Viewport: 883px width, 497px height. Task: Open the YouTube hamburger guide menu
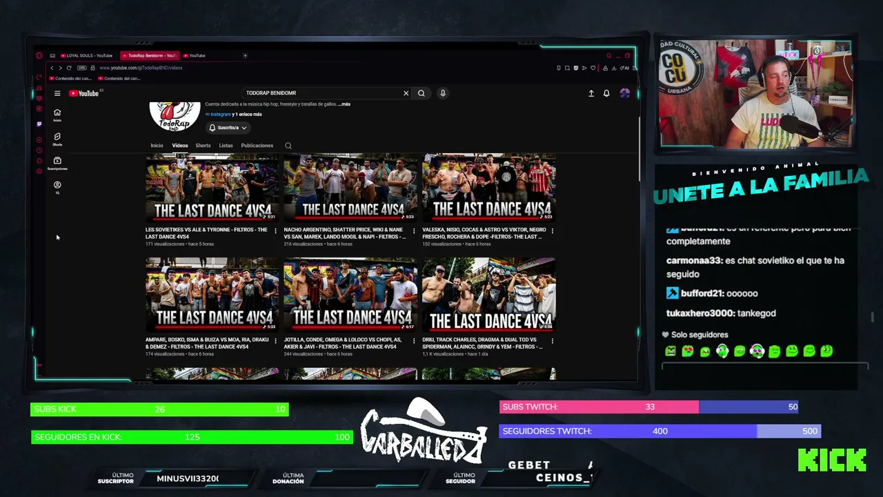click(57, 93)
